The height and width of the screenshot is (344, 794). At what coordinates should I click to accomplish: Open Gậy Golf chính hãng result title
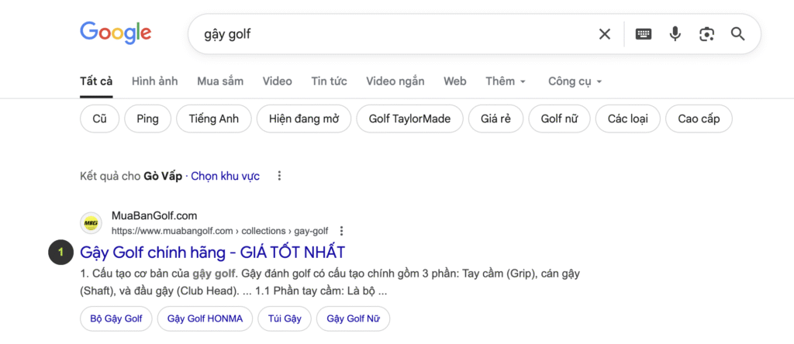(212, 252)
